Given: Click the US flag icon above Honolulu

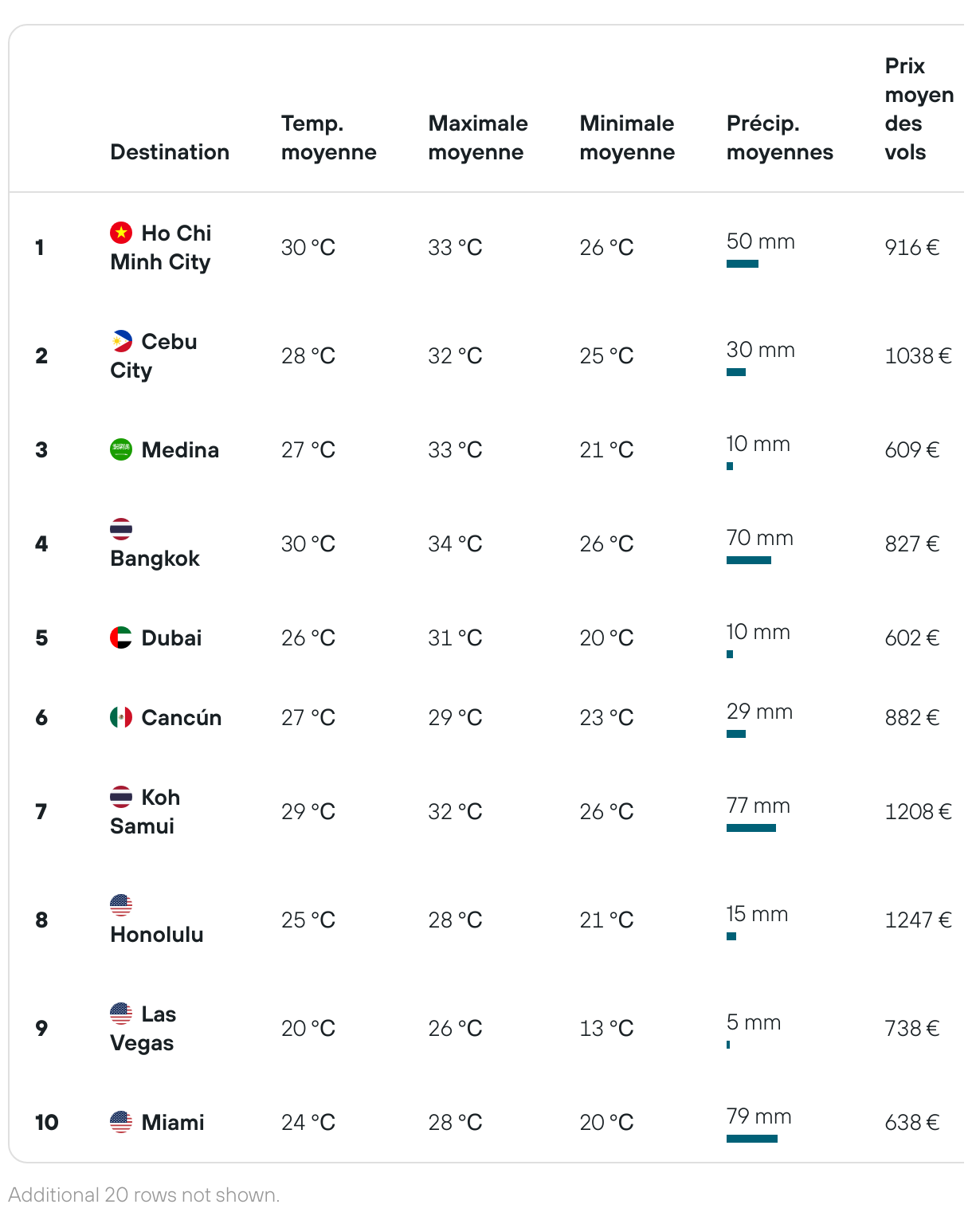Looking at the screenshot, I should (121, 905).
